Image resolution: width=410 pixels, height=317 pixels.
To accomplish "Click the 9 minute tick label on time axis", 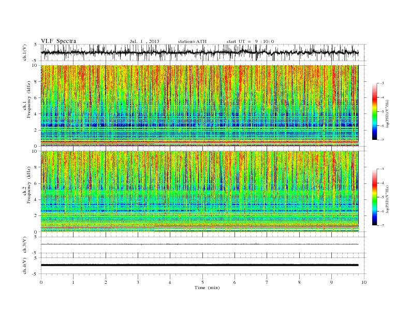I will [x=331, y=282].
